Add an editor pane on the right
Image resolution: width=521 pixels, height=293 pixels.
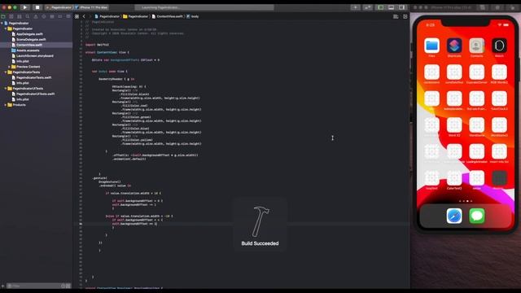(405, 16)
